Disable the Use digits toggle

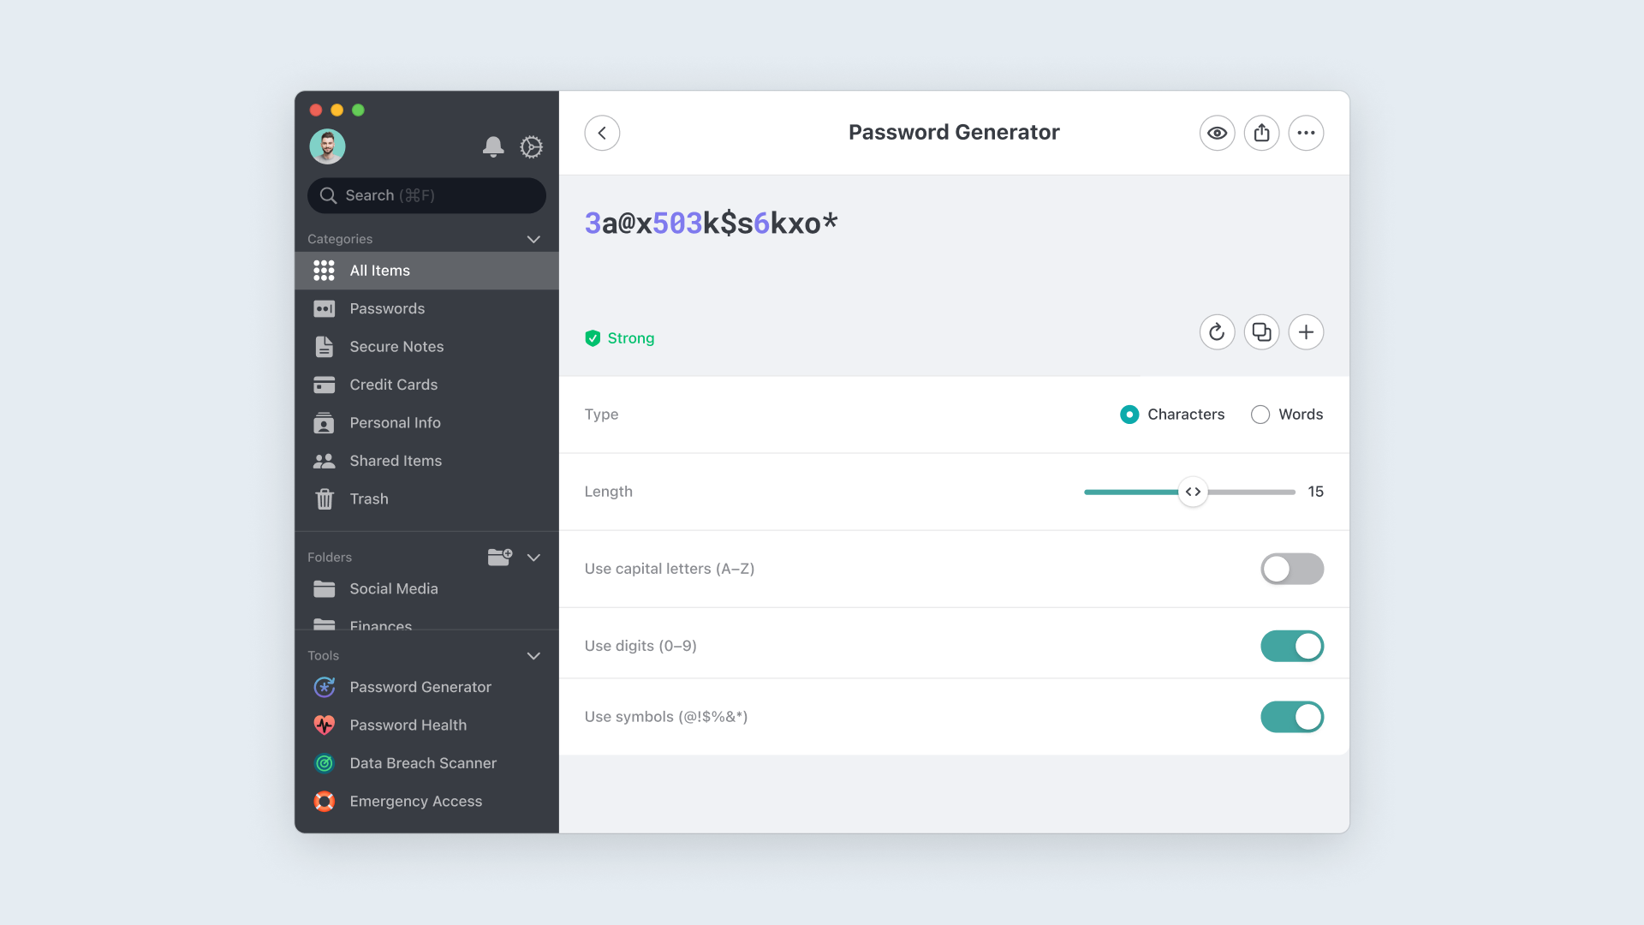[1291, 646]
